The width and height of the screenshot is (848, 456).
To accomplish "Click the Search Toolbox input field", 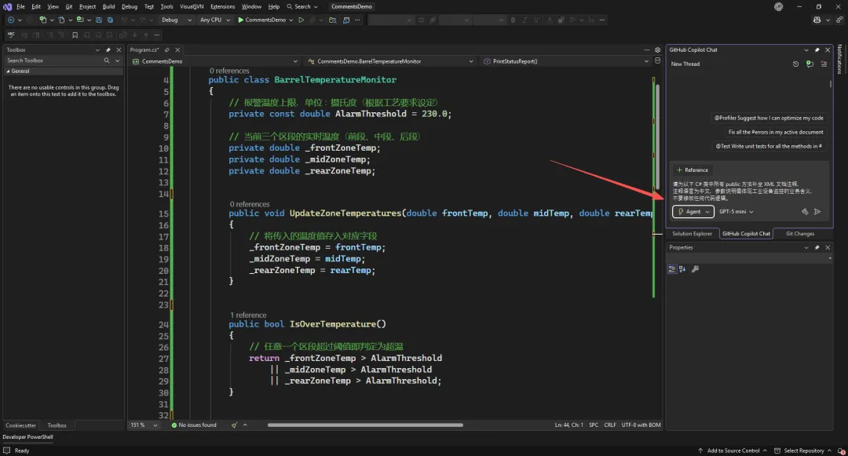I will 54,60.
